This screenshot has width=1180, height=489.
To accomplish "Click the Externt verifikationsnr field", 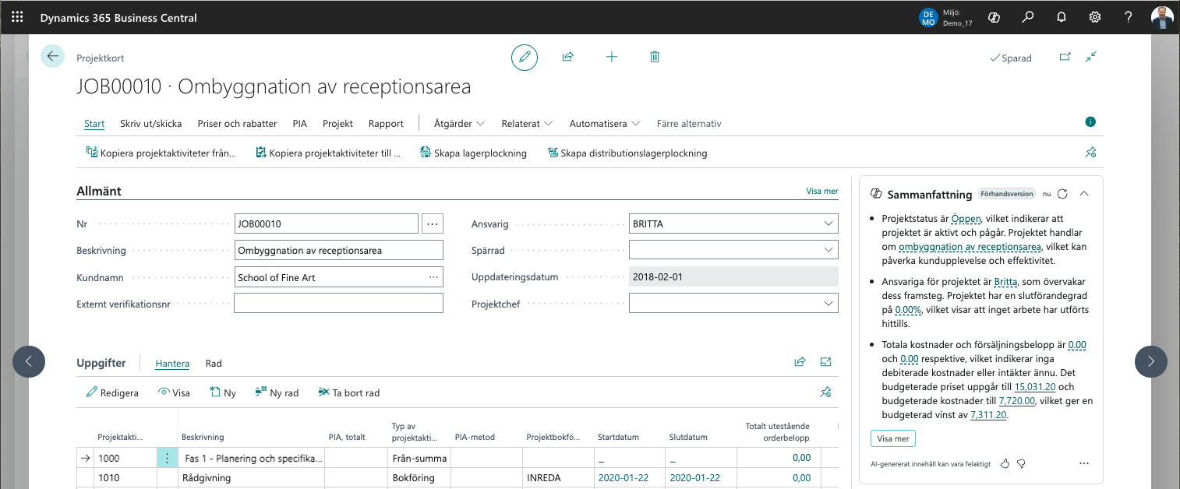I will (x=339, y=303).
